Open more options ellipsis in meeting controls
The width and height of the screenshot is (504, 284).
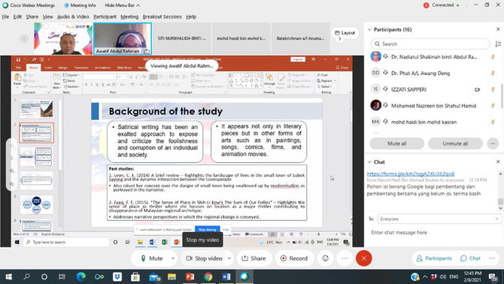point(345,258)
